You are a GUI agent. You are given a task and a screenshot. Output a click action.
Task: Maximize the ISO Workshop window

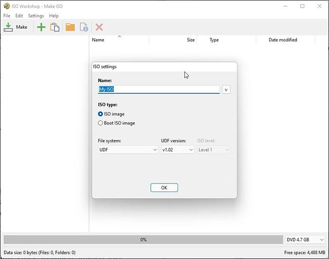(x=302, y=6)
